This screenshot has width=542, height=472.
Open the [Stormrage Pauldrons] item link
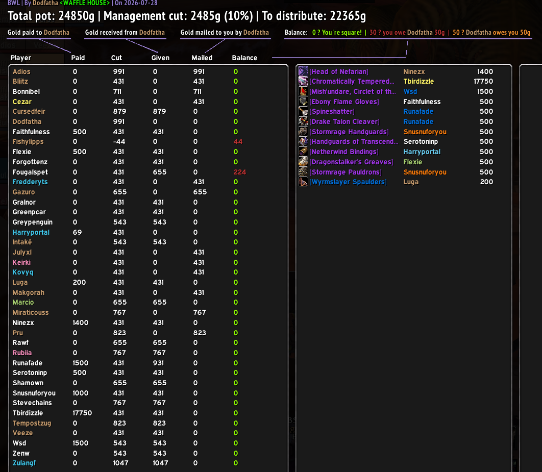[x=346, y=172]
